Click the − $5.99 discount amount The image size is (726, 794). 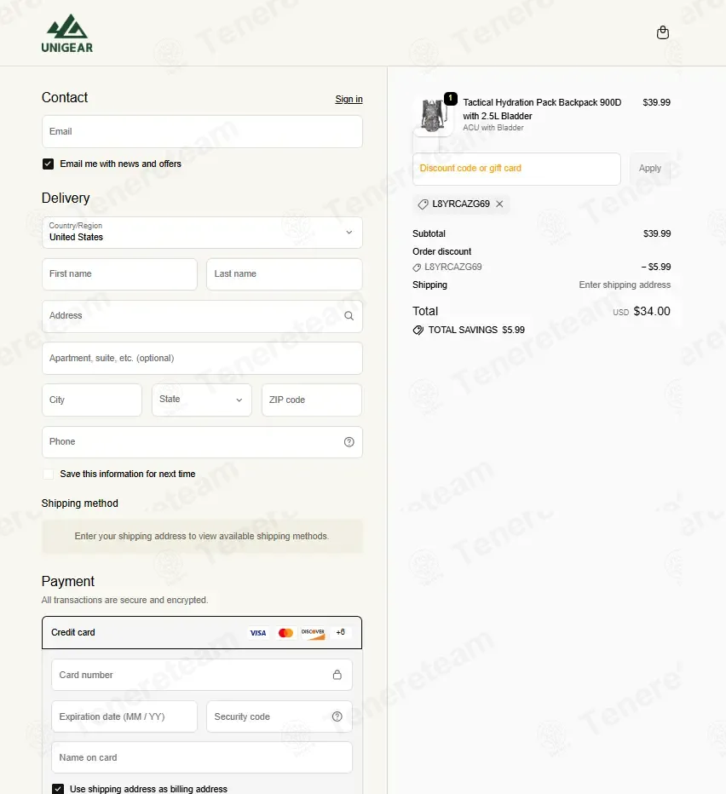656,268
